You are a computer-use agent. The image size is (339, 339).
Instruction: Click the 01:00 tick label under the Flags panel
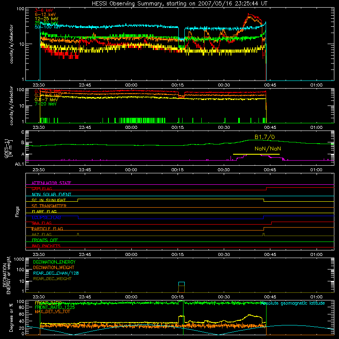[316, 255]
